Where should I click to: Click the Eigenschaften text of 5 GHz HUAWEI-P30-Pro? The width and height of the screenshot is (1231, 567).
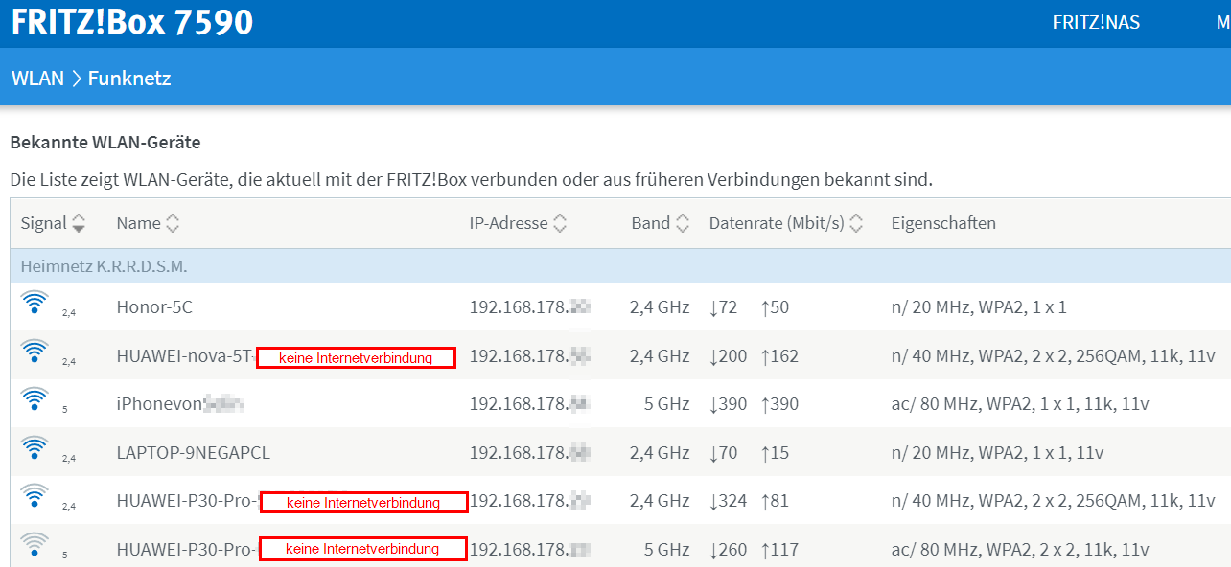coord(1020,550)
